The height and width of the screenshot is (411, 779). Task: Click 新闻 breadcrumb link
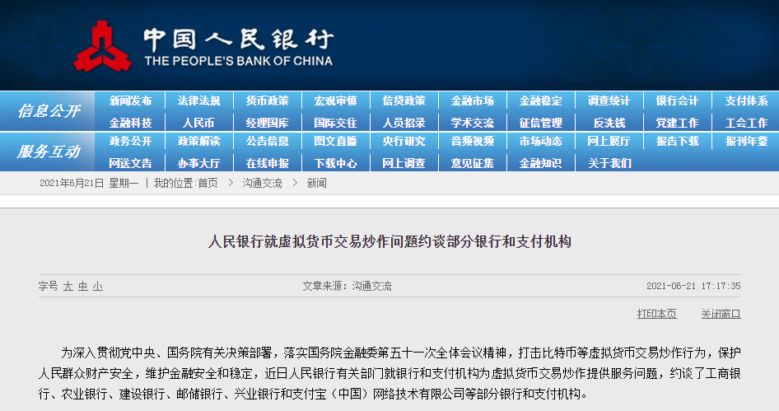click(x=316, y=184)
